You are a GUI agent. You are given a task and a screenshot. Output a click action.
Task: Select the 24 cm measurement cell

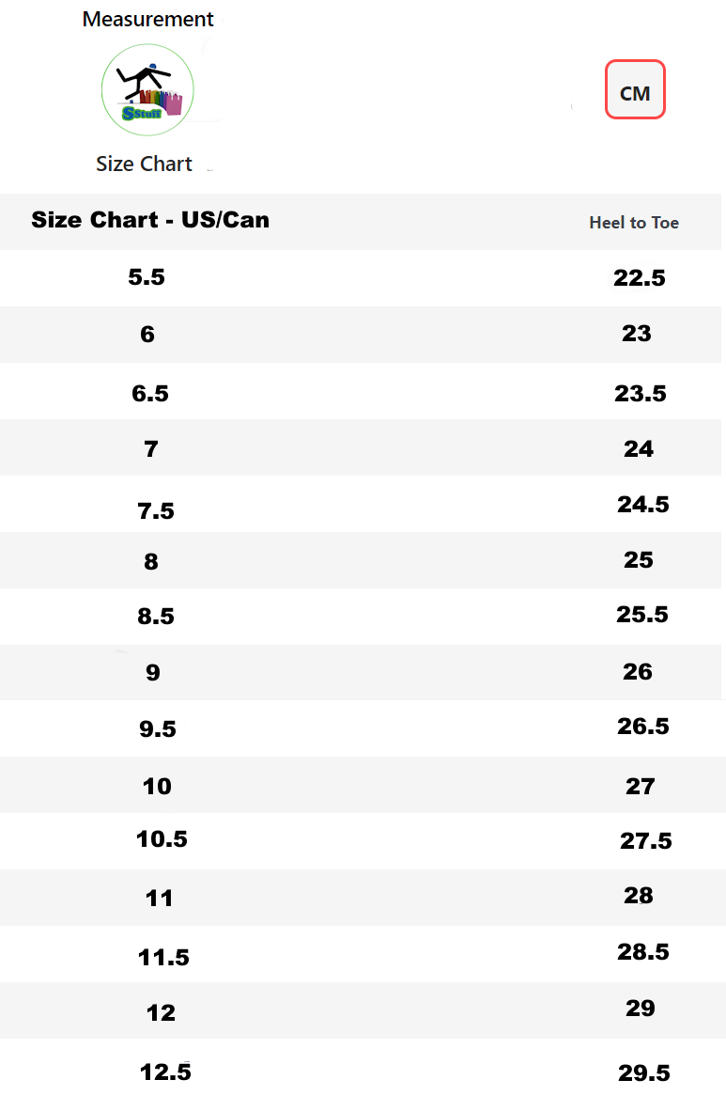(x=639, y=449)
